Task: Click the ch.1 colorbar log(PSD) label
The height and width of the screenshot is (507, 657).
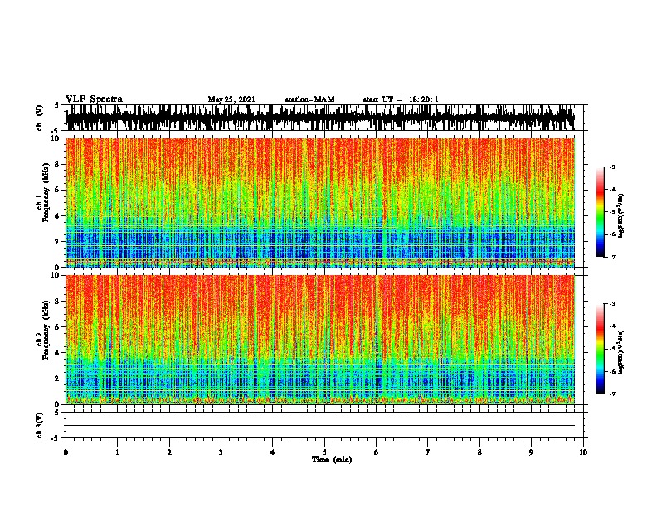Action: coord(621,215)
